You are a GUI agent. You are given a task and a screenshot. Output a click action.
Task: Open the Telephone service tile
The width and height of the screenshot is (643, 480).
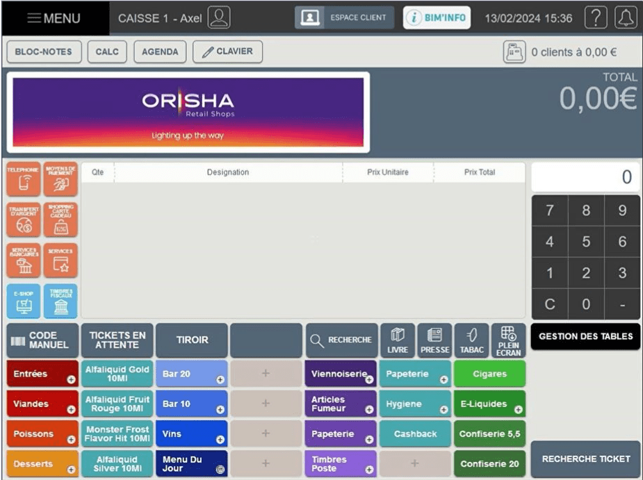(x=24, y=179)
